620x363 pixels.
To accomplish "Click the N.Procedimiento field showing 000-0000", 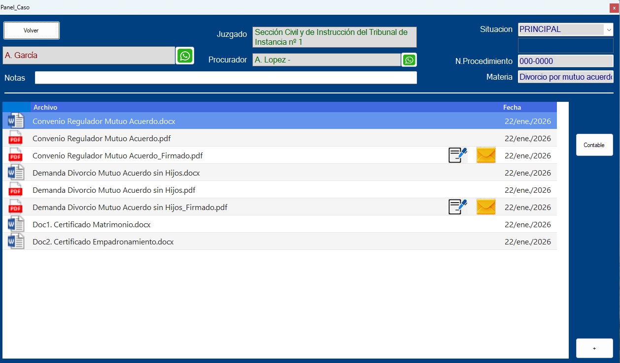I will [x=565, y=61].
